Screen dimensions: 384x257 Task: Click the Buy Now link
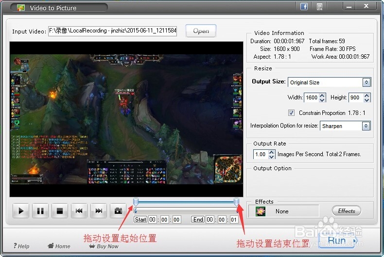click(104, 246)
